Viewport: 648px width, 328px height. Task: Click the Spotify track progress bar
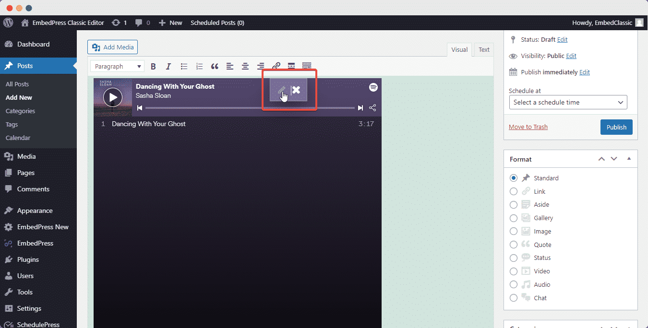pyautogui.click(x=250, y=108)
